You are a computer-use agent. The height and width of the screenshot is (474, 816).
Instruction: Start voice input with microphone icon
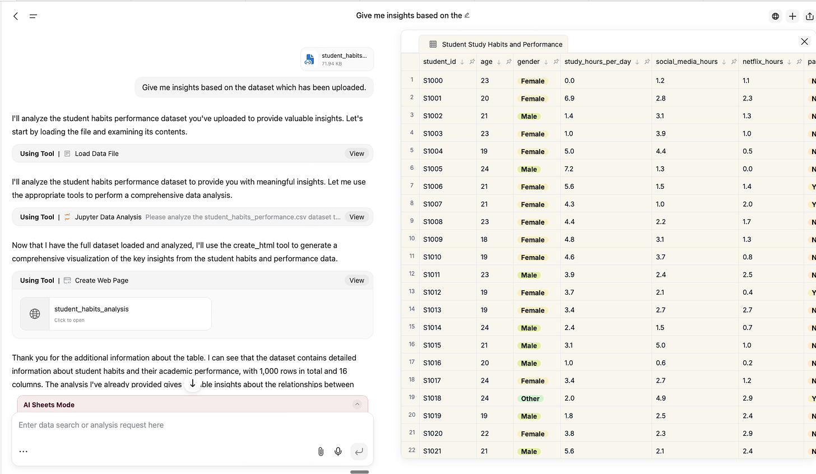point(338,451)
